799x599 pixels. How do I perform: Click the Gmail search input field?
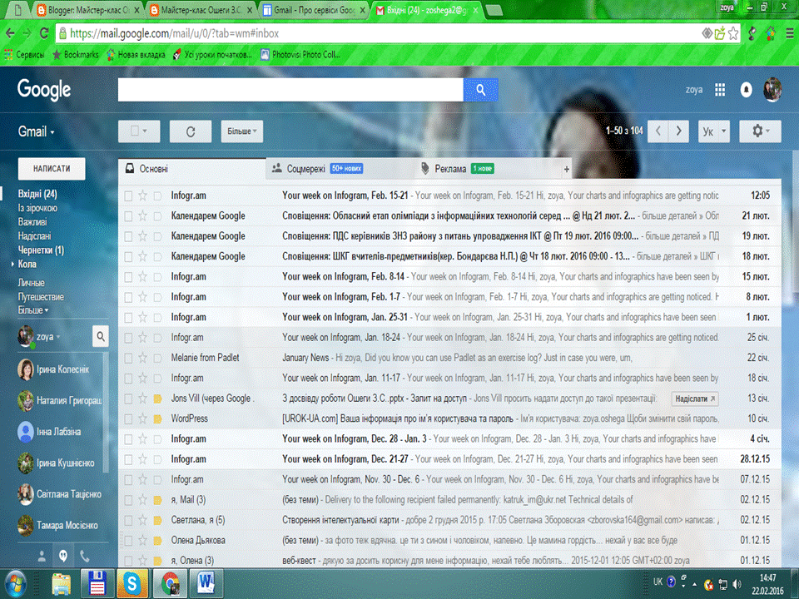click(x=290, y=90)
